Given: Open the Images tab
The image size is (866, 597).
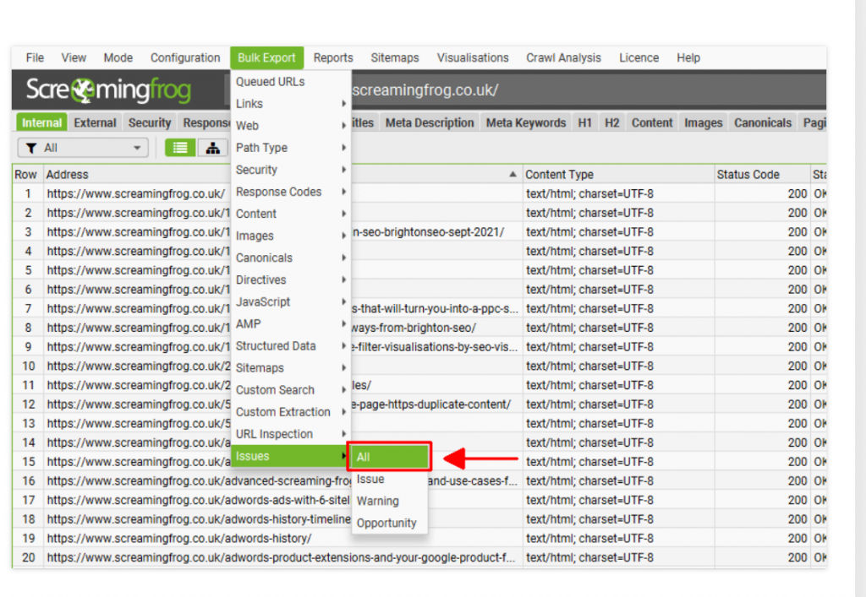Looking at the screenshot, I should [703, 122].
